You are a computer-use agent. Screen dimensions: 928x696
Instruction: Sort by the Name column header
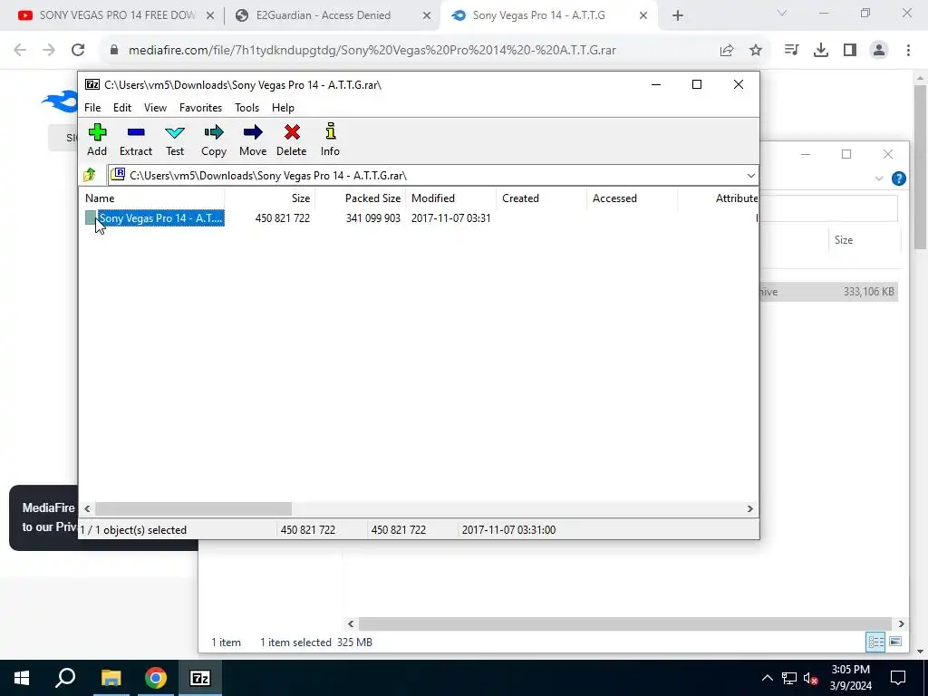point(151,198)
